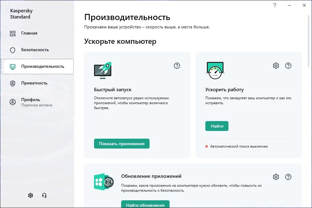Open settings gear for Обновление приложений
The image size is (312, 208).
[x=276, y=177]
